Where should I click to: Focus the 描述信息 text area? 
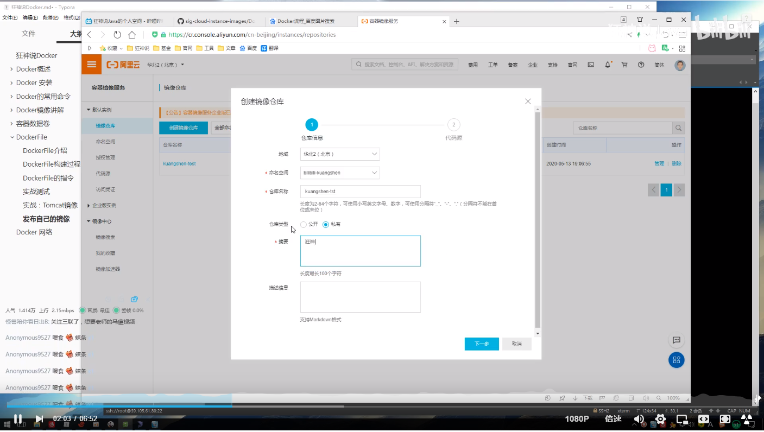(x=360, y=297)
